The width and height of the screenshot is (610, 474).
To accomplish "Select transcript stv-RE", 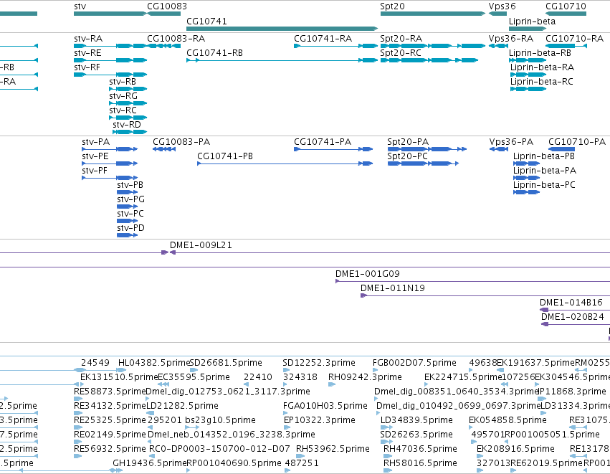I will (110, 60).
